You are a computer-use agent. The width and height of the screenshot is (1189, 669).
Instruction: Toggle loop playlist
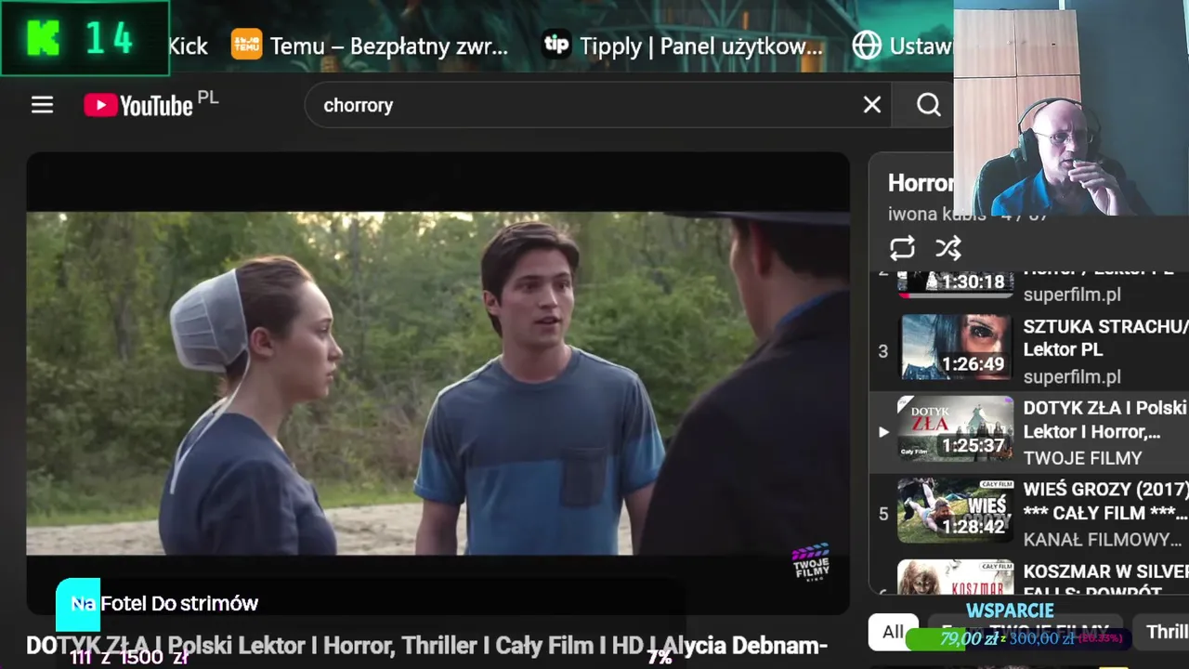pos(902,248)
